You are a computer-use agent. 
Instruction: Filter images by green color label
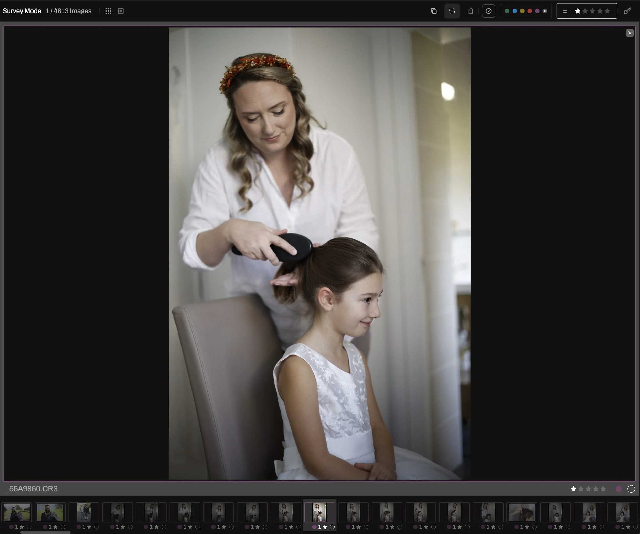tap(507, 11)
